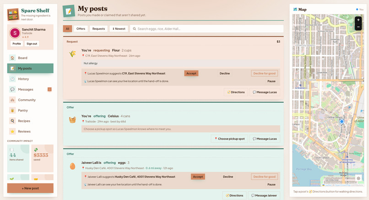Decline Jaiveer Lalli's suggested spot
Image resolution: width=369 pixels, height=200 pixels.
(228, 177)
